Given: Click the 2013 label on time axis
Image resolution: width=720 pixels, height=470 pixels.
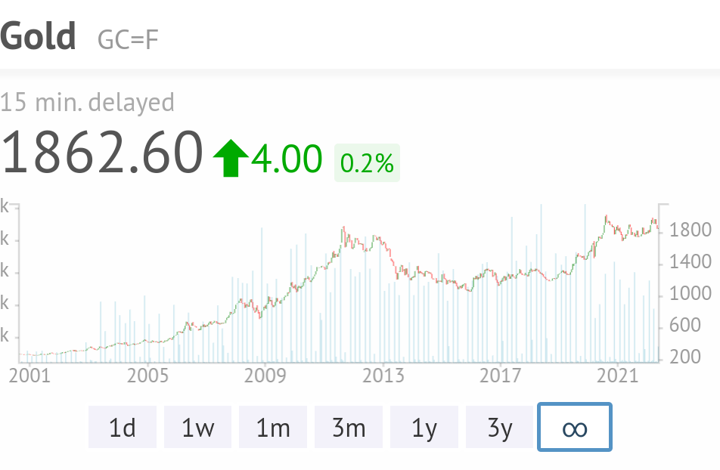Looking at the screenshot, I should [x=383, y=376].
